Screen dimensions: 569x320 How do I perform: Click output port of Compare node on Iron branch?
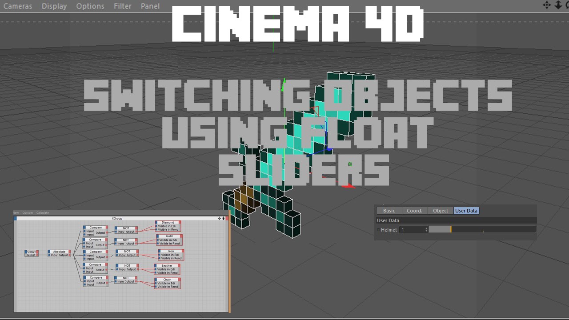coord(106,257)
